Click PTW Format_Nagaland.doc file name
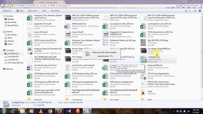Image resolution: width=203 pixels, height=114 pixels. pyautogui.click(x=159, y=73)
